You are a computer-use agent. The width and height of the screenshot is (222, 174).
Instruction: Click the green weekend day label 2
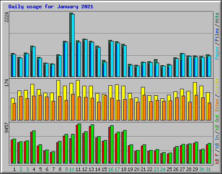(x=21, y=169)
